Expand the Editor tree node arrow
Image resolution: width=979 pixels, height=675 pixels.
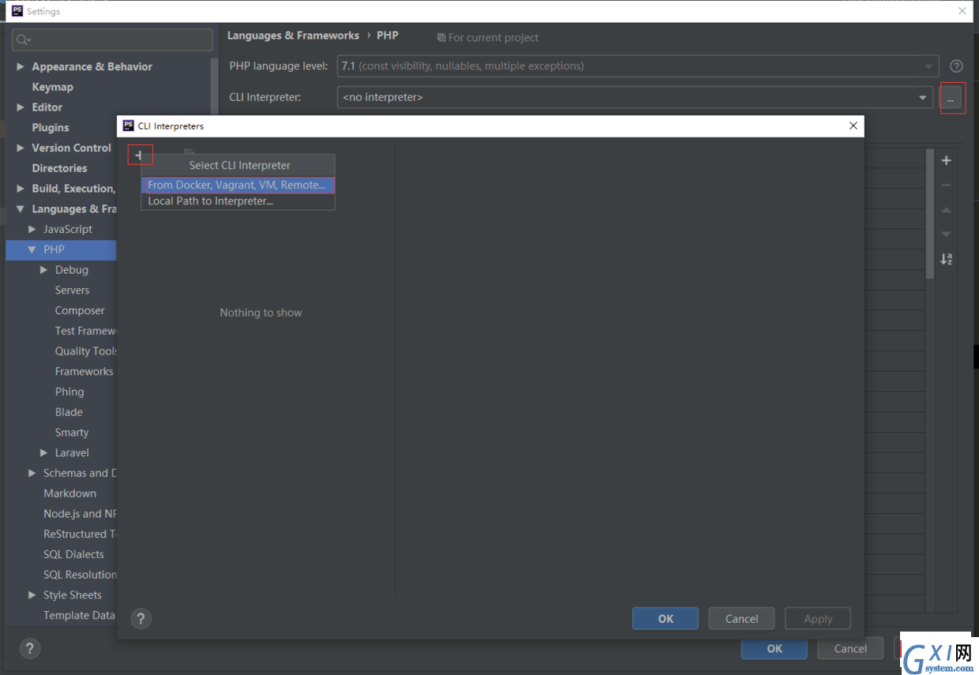21,107
